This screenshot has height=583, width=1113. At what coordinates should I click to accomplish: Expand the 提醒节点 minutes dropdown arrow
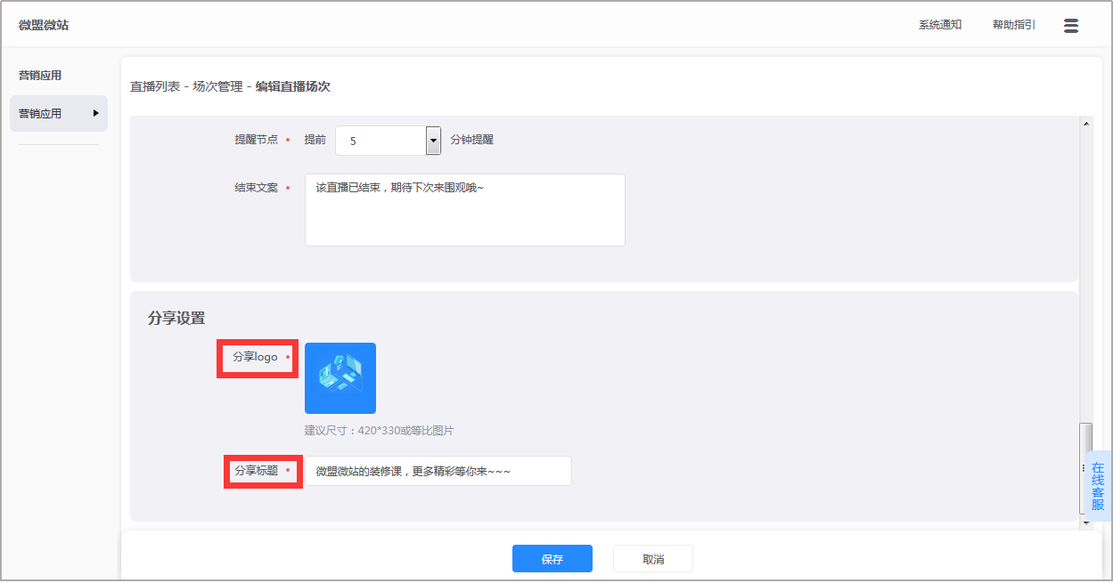(433, 141)
